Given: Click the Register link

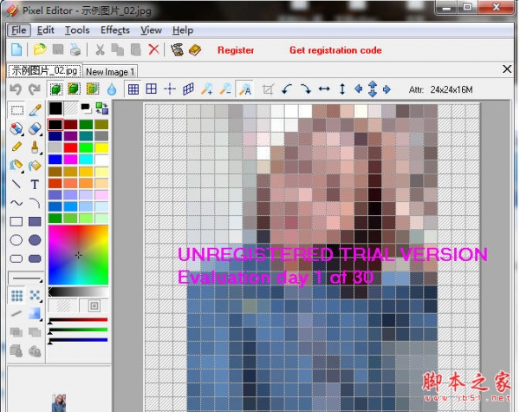Looking at the screenshot, I should (x=236, y=50).
